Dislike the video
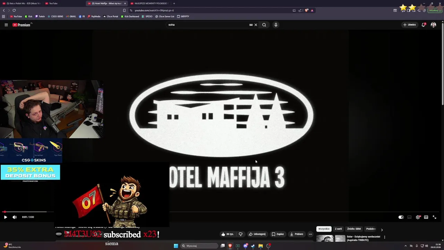Viewport: 444px width, 250px height. pos(240,234)
